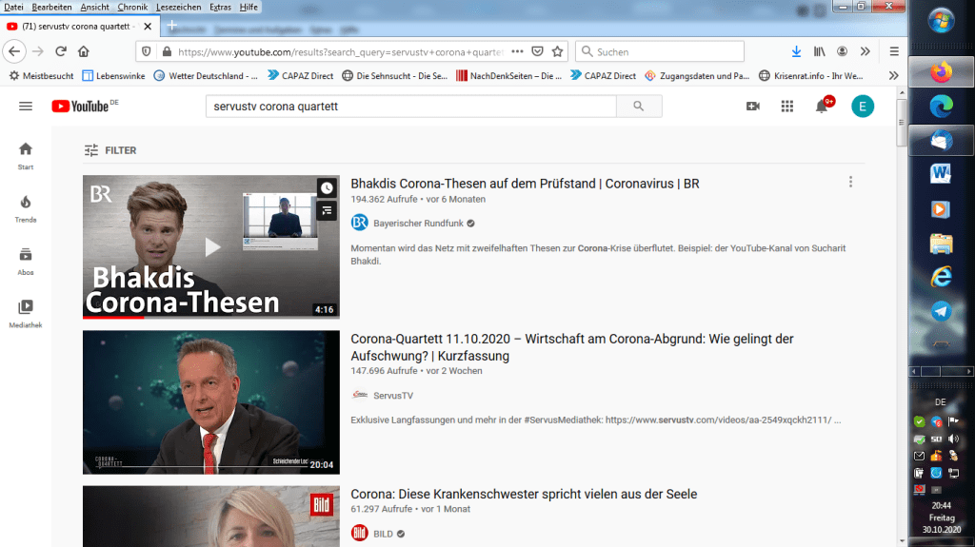Screen dimensions: 975x547
Task: Click the YouTube search magnifier button
Action: click(x=639, y=107)
